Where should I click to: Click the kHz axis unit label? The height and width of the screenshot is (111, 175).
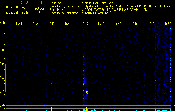pyautogui.click(x=3, y=22)
